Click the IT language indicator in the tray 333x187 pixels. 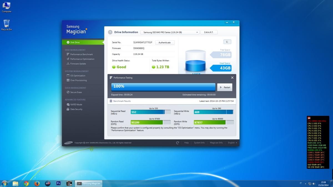301,183
